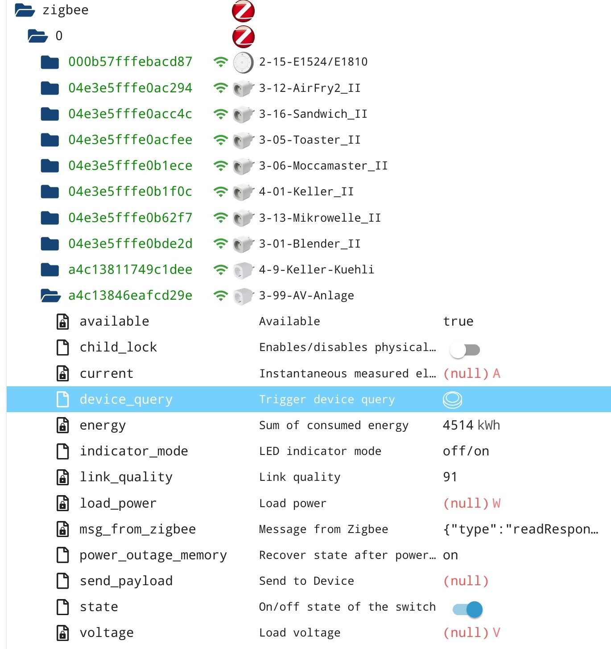Expand folder a4c13811749c1dee
This screenshot has width=611, height=649.
click(x=50, y=269)
